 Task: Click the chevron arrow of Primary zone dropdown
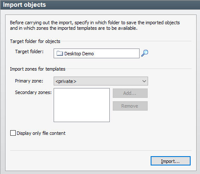click(x=144, y=81)
